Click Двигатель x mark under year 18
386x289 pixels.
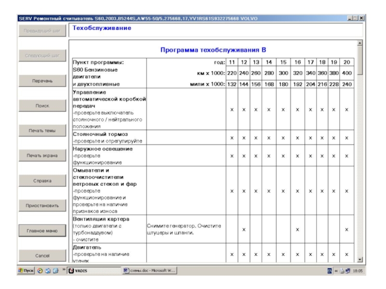pyautogui.click(x=322, y=255)
